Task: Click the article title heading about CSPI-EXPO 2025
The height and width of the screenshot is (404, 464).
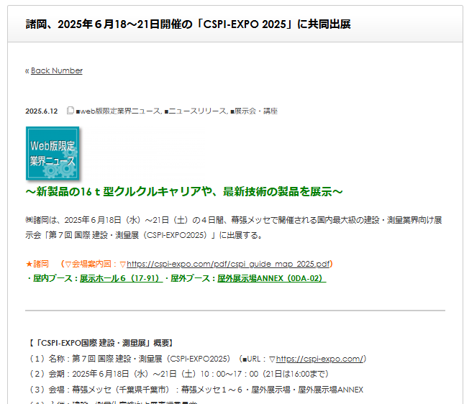Action: click(188, 24)
